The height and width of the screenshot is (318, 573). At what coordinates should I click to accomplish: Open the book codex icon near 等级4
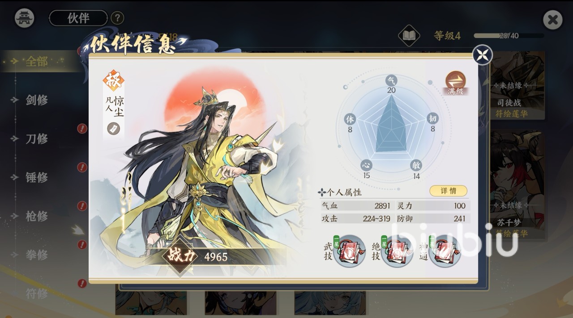tap(409, 36)
